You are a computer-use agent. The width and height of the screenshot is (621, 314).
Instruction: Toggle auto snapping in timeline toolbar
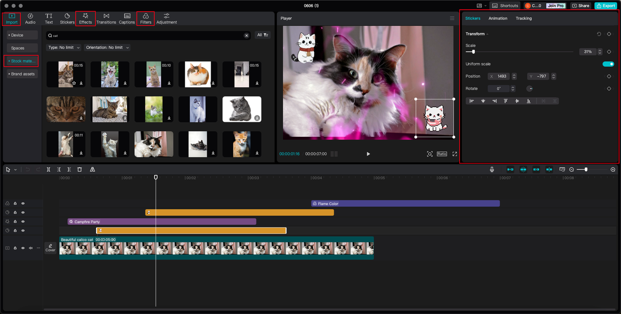pos(523,169)
